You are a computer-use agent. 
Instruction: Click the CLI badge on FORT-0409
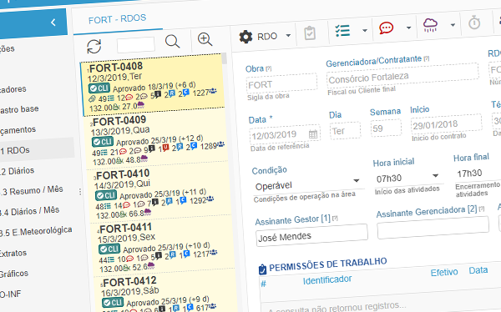coord(103,142)
